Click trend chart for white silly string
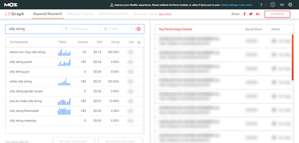Screen dimensions: 299x143 tap(64, 82)
